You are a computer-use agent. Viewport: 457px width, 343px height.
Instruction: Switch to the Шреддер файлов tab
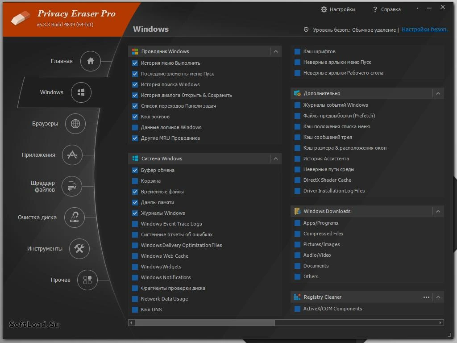click(43, 186)
